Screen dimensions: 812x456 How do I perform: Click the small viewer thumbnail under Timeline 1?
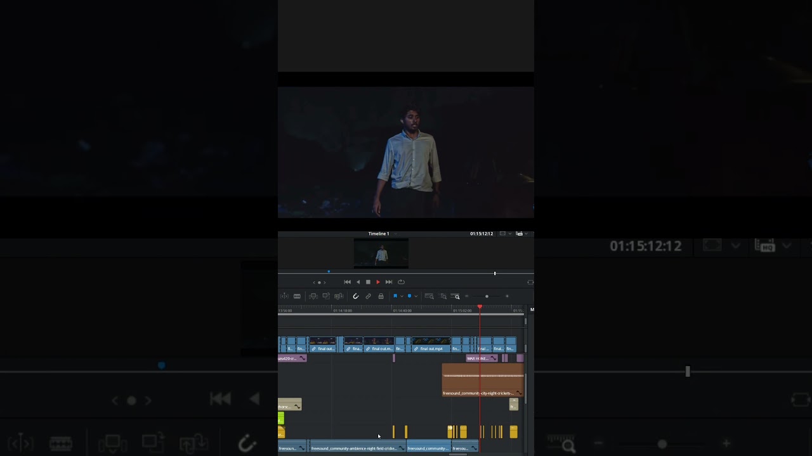(381, 253)
